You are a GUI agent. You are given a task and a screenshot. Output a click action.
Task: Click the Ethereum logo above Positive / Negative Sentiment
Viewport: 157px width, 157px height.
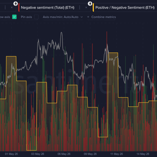click(90, 4)
